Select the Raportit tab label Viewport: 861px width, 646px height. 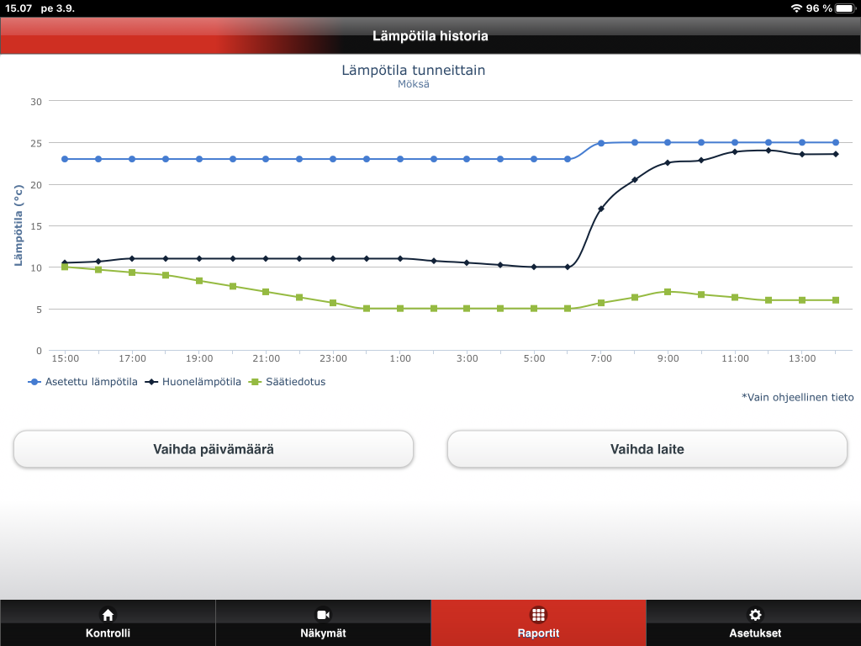coord(538,633)
